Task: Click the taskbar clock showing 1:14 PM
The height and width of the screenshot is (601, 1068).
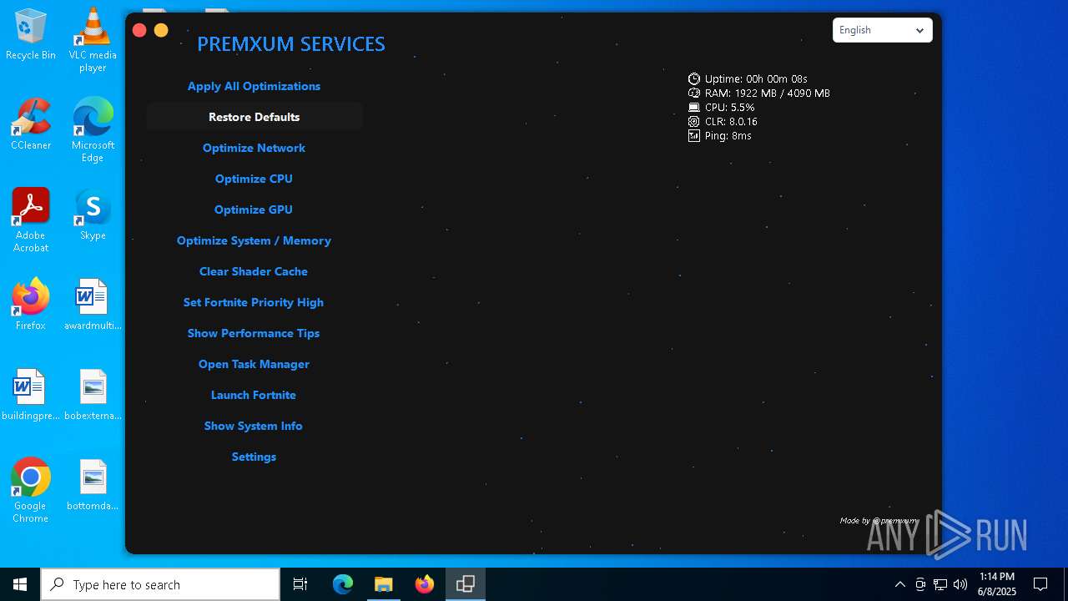Action: [997, 584]
